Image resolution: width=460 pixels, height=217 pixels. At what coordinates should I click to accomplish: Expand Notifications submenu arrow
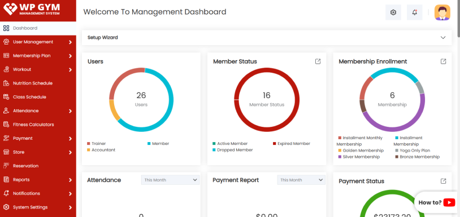coord(71,193)
